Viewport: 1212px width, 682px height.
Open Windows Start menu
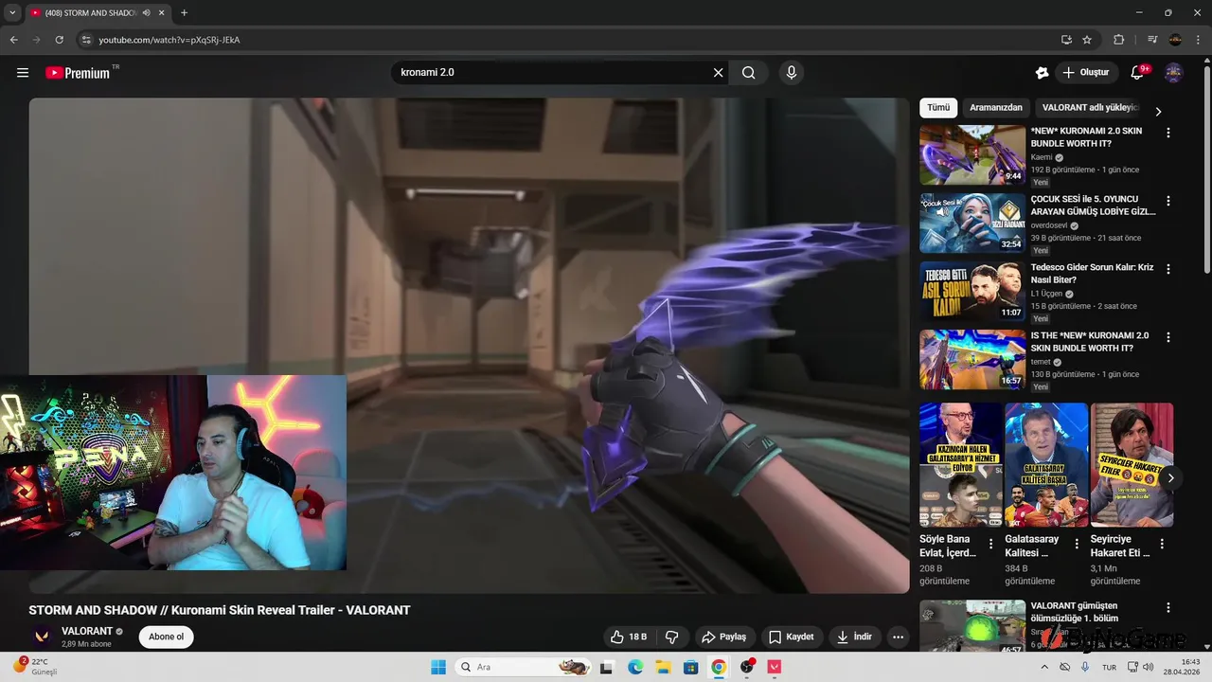438,667
